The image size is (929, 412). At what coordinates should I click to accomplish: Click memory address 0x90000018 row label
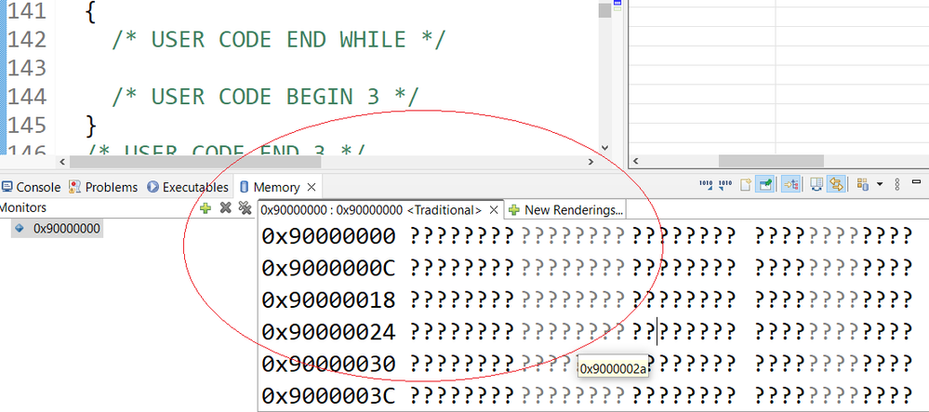point(328,300)
